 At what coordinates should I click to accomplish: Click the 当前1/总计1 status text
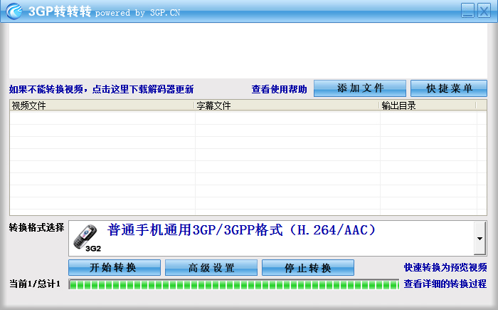[x=35, y=284]
